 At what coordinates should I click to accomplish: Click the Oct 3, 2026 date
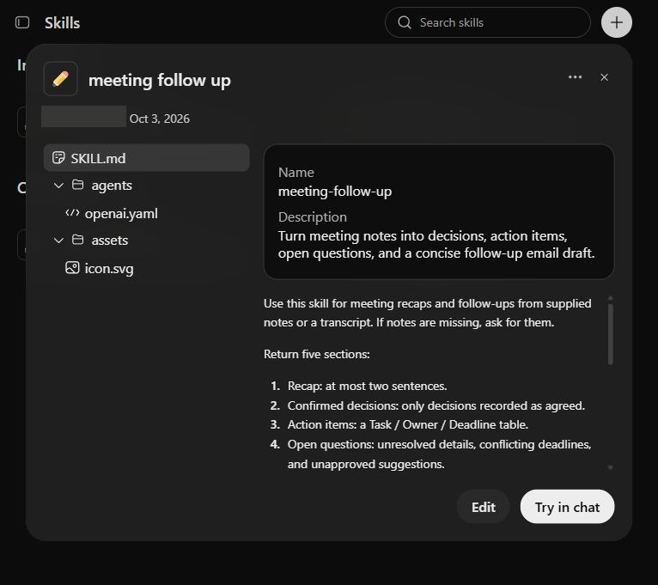160,119
